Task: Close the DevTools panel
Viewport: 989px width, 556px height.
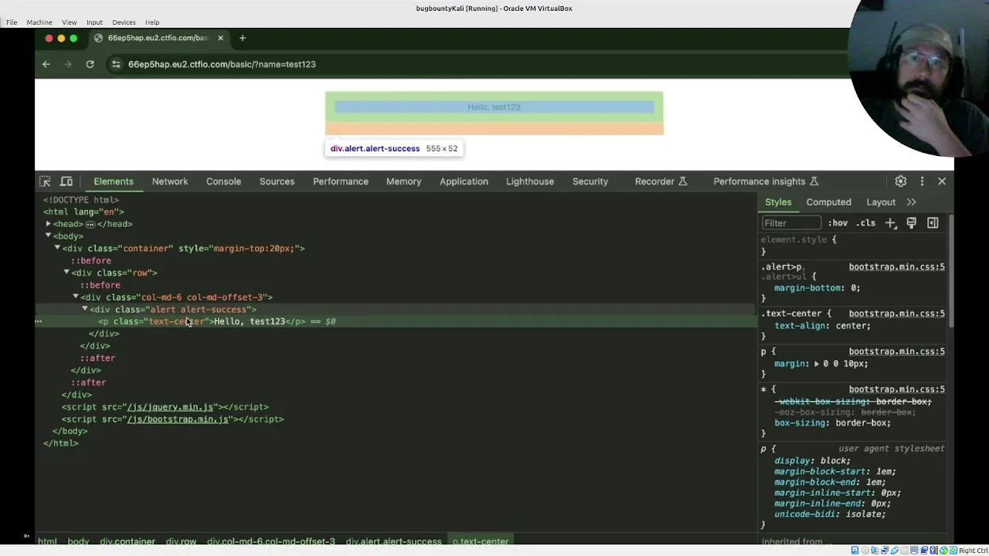Action: coord(942,181)
